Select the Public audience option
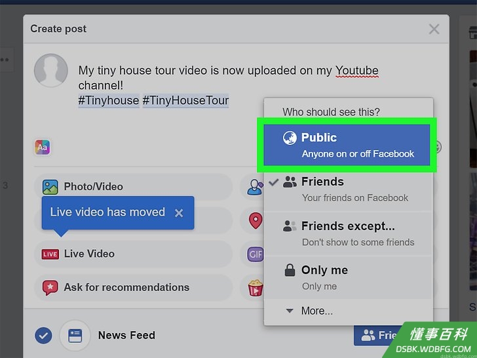This screenshot has height=358, width=477. coord(347,145)
